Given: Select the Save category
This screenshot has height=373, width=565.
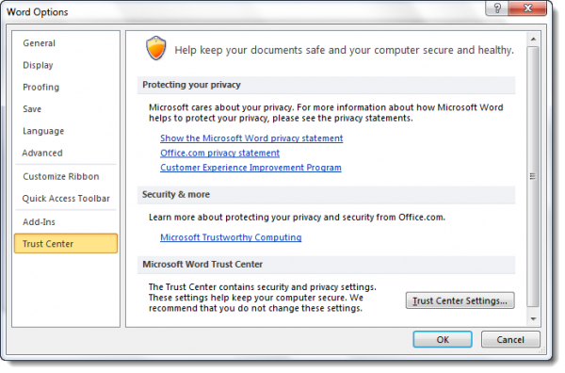Looking at the screenshot, I should (32, 109).
